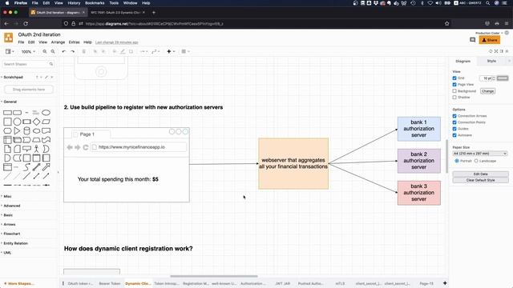
Task: Select the diamond shape in General palette
Action: coord(36,122)
